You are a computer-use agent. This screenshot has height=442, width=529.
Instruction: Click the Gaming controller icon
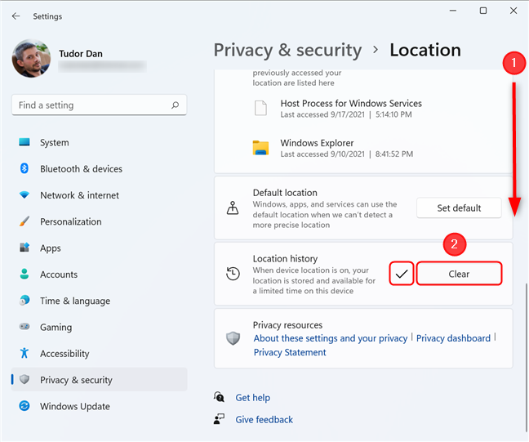click(24, 327)
